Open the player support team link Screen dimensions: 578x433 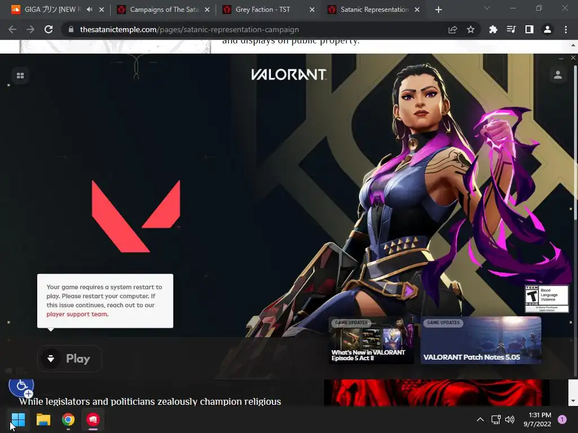(x=77, y=314)
